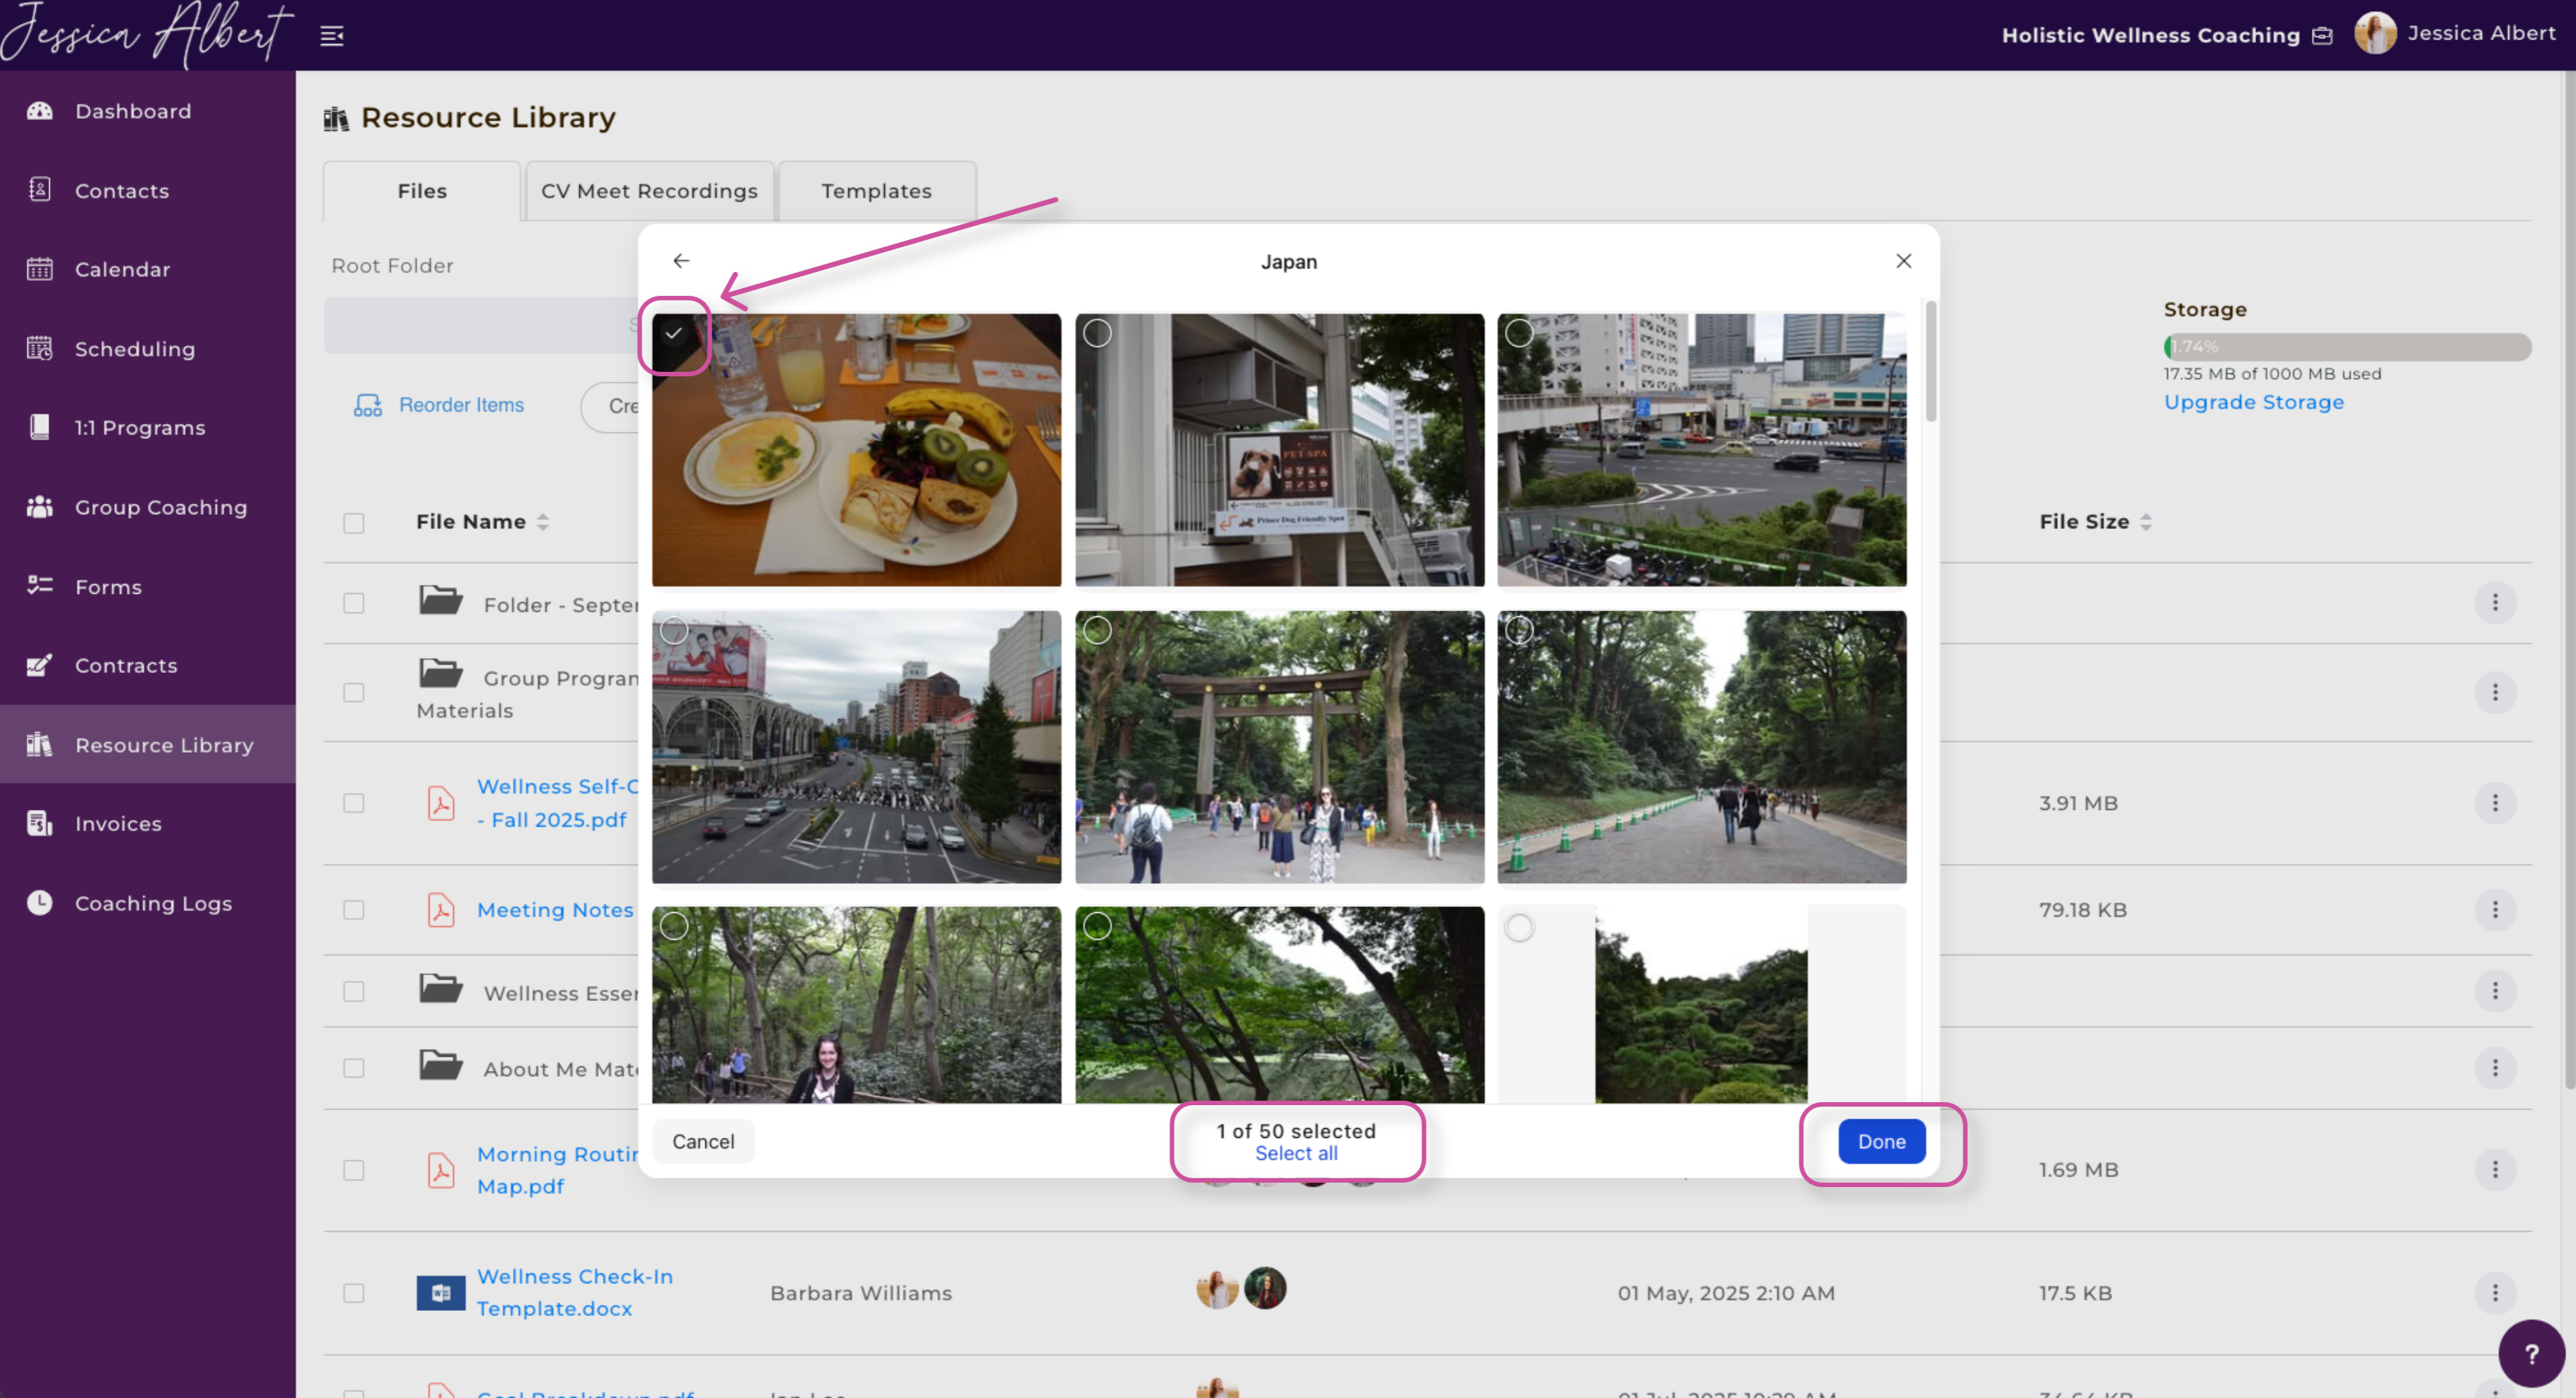Click the Done button

[1881, 1141]
